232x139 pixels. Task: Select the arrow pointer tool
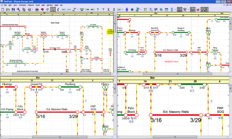(53, 10)
